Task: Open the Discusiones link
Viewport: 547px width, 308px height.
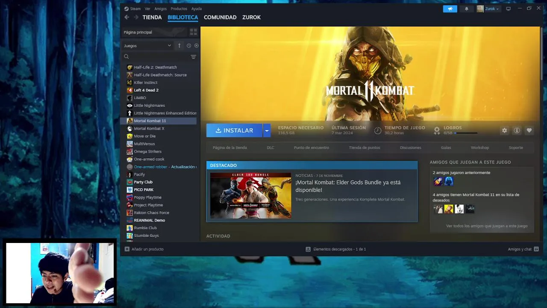Action: click(x=411, y=148)
